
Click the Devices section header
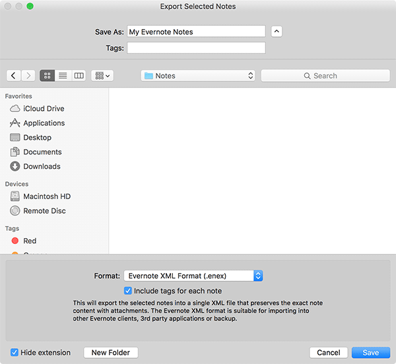pos(16,184)
